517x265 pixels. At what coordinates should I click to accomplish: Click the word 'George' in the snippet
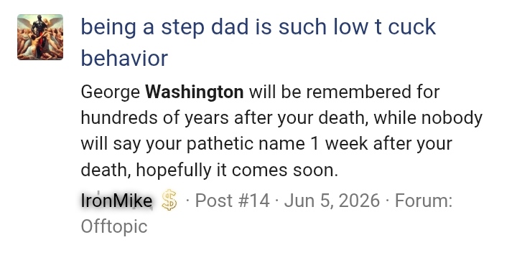pyautogui.click(x=111, y=92)
